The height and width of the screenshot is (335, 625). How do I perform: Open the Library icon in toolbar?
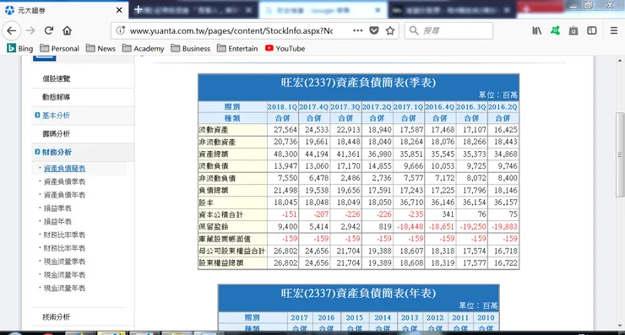[x=537, y=30]
